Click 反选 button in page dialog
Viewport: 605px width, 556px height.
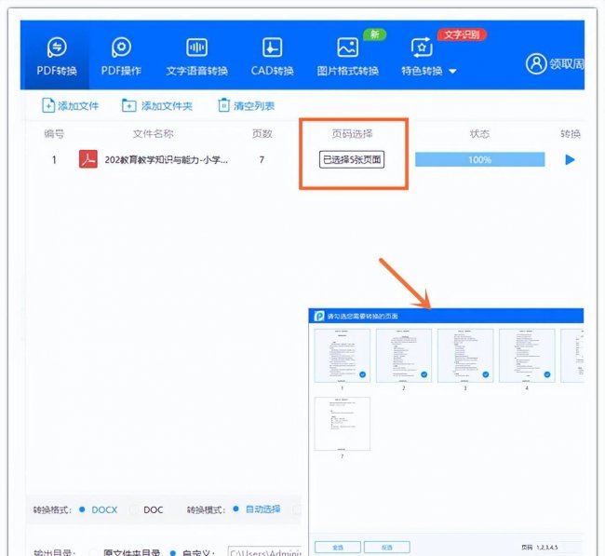(386, 547)
